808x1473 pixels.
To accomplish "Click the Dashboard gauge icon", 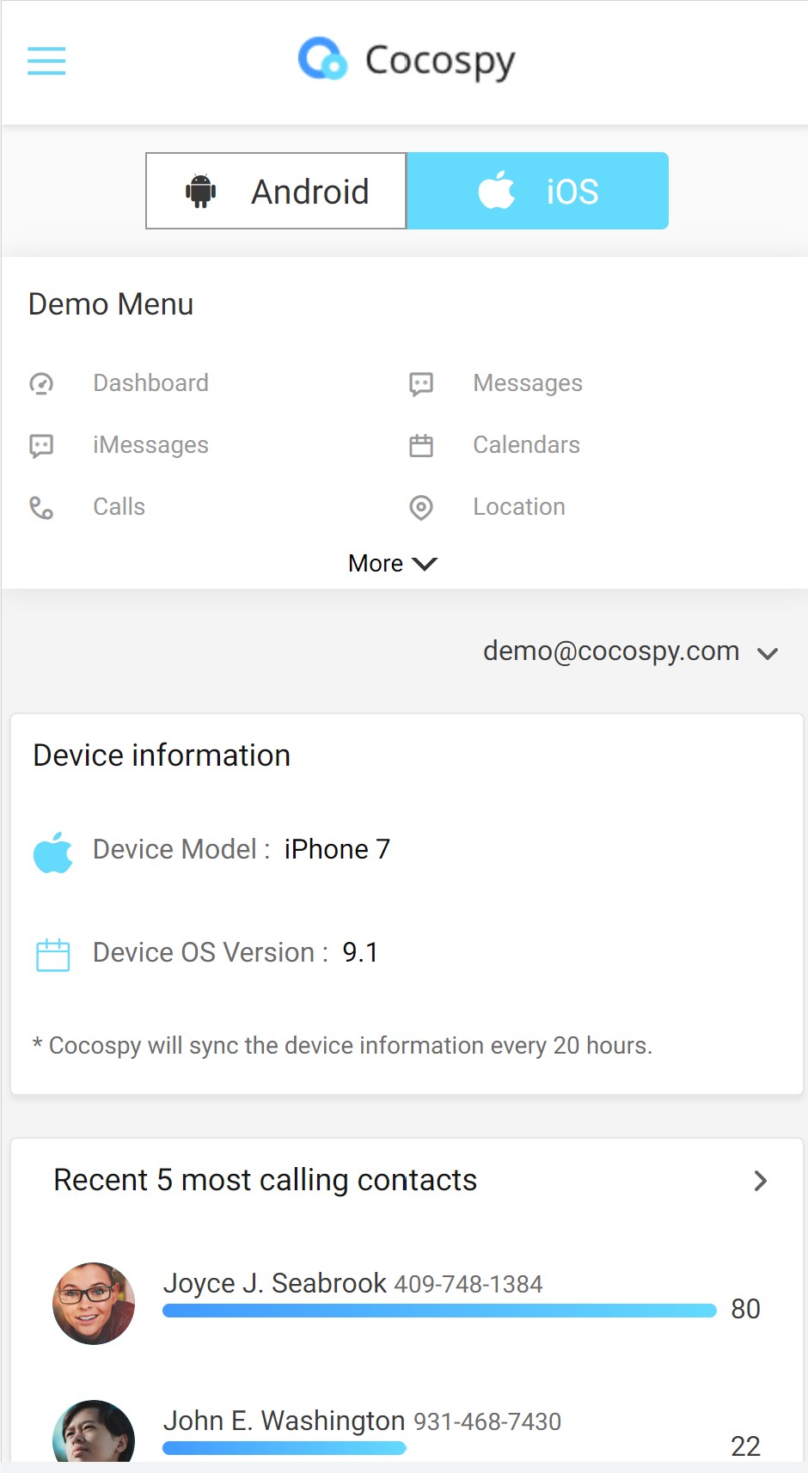I will coord(41,383).
